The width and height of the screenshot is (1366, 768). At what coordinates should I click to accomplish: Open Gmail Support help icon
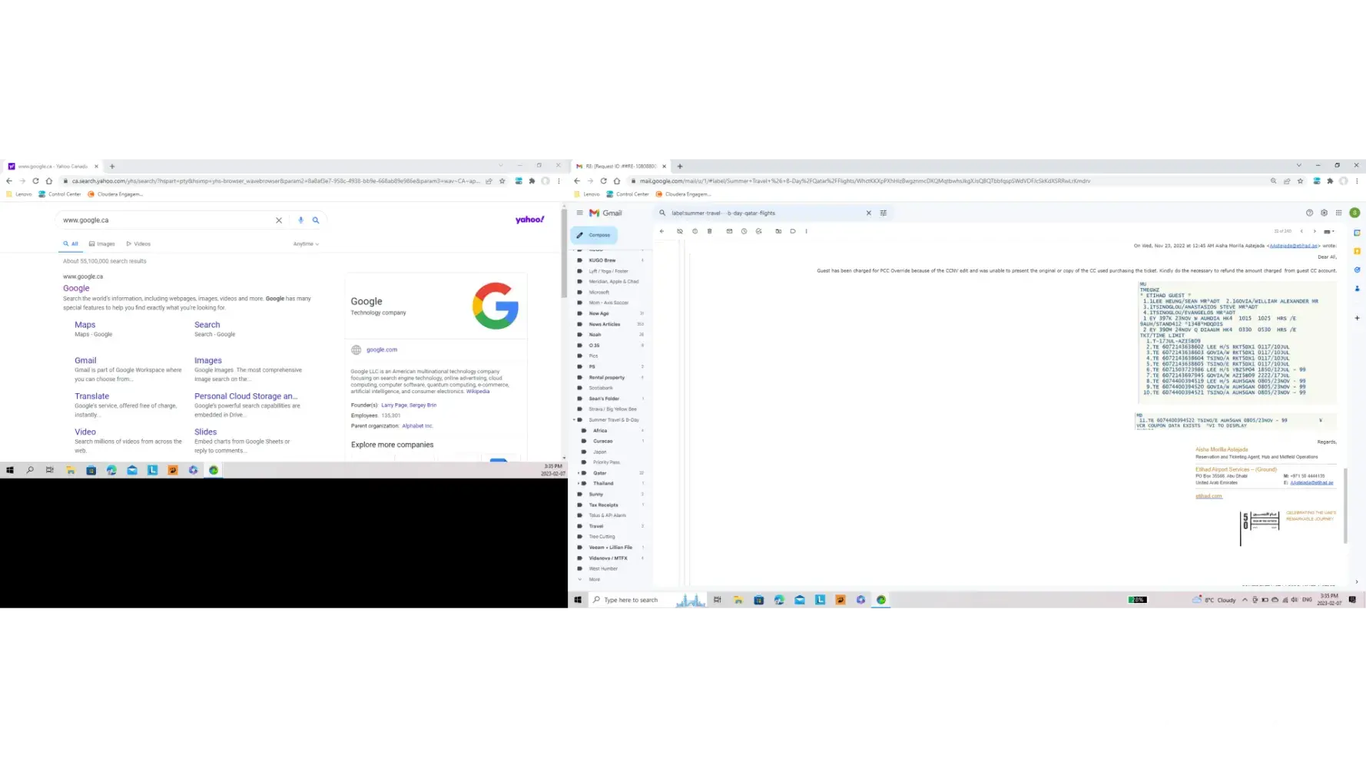click(1309, 213)
